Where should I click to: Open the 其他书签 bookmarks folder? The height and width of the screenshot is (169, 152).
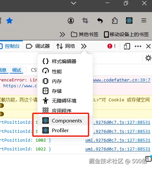point(85,35)
